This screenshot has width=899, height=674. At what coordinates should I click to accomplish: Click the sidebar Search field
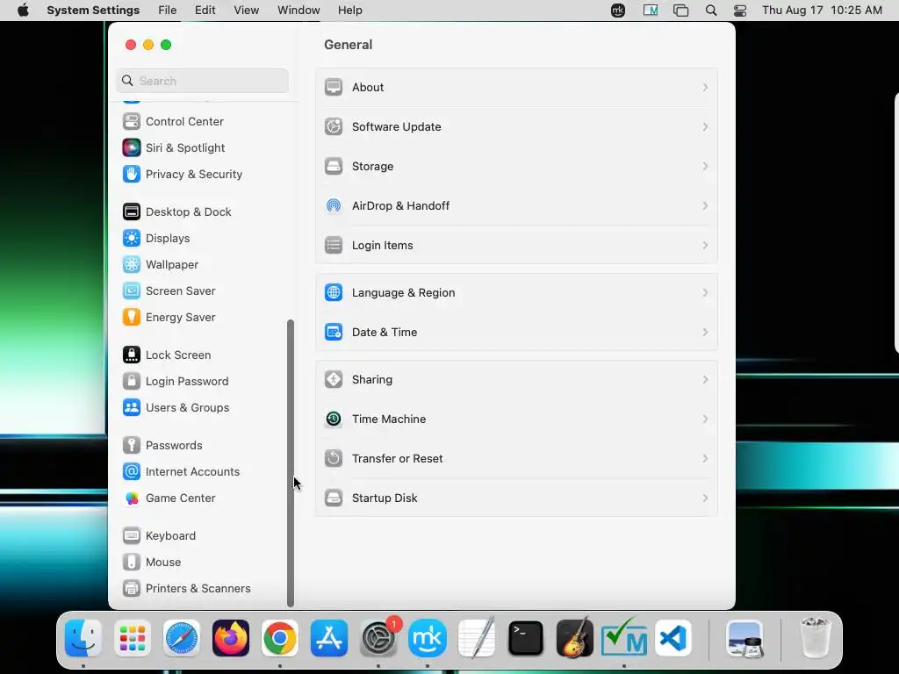[x=203, y=81]
